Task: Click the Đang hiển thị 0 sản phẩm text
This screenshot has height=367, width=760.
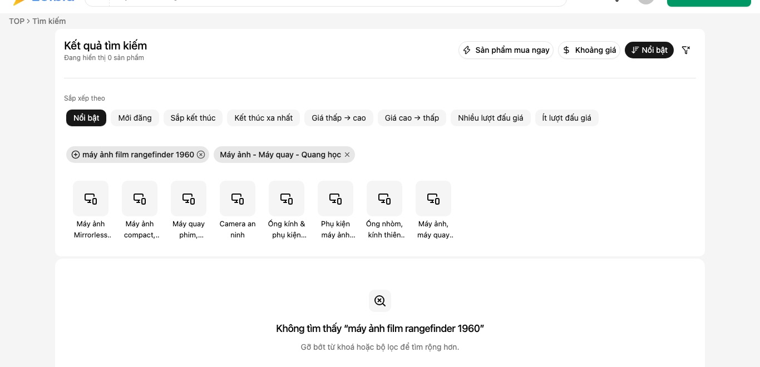Action: [104, 58]
